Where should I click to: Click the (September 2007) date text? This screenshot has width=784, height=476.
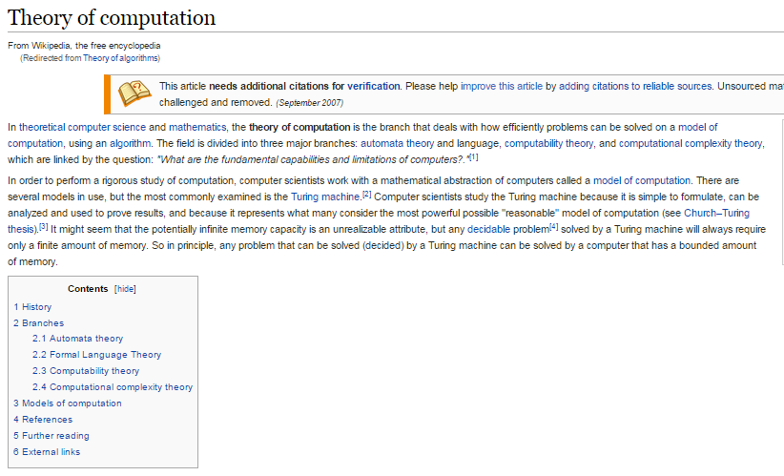click(310, 102)
